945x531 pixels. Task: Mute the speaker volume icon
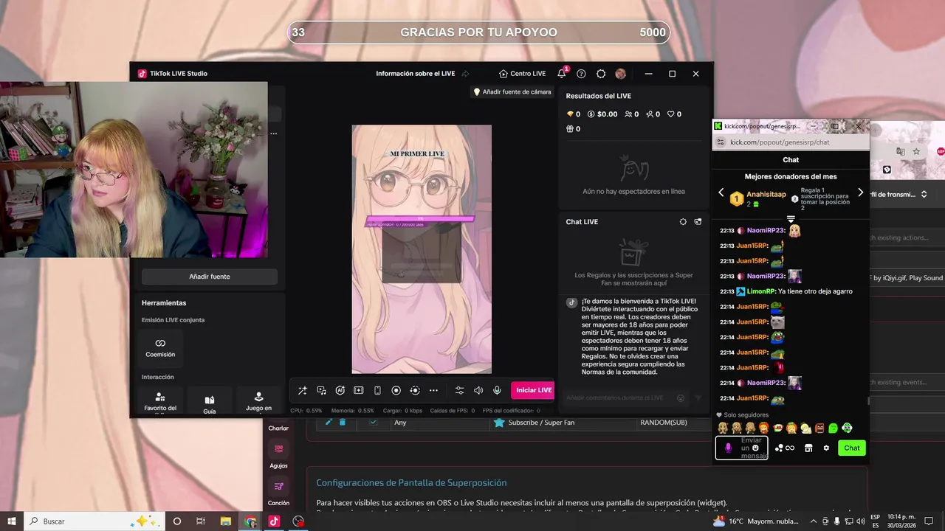click(478, 390)
